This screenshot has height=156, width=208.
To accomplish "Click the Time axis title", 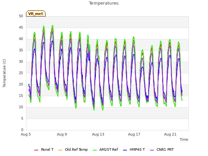I will coord(184,139).
